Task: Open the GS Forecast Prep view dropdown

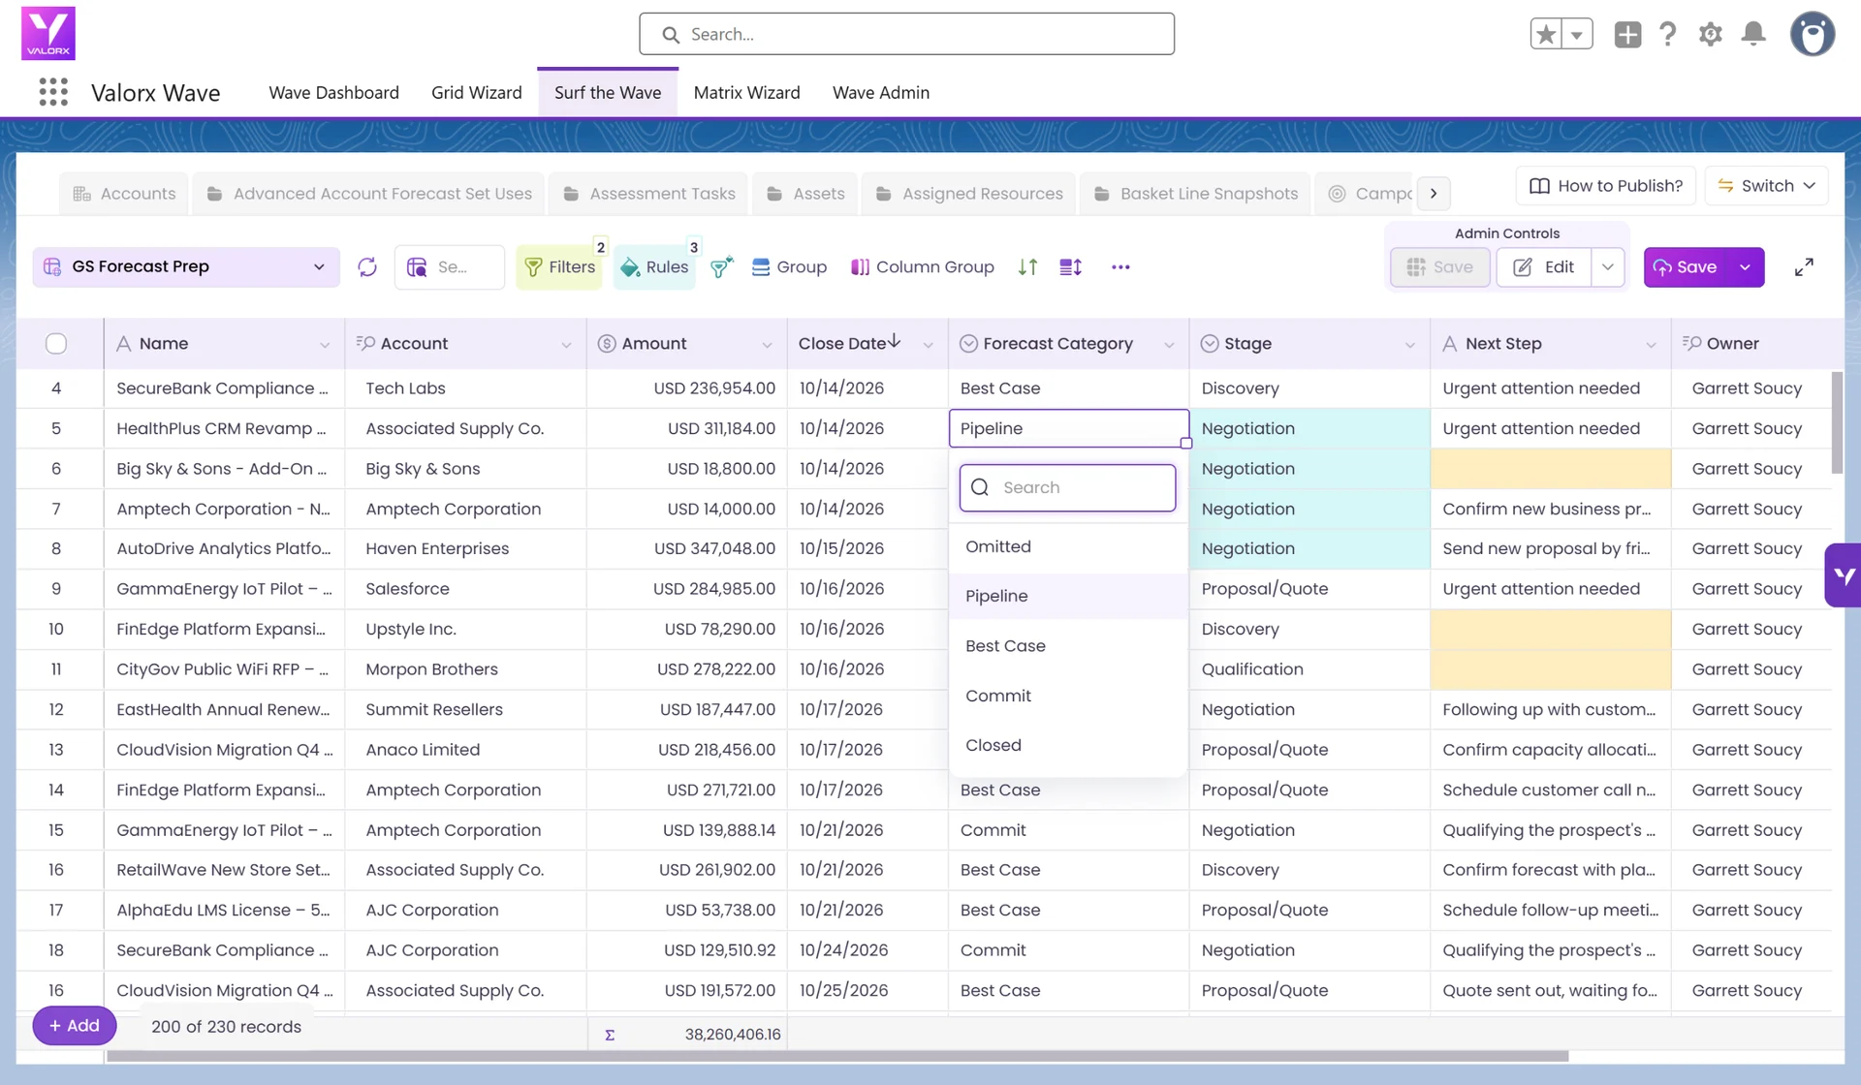Action: (186, 266)
